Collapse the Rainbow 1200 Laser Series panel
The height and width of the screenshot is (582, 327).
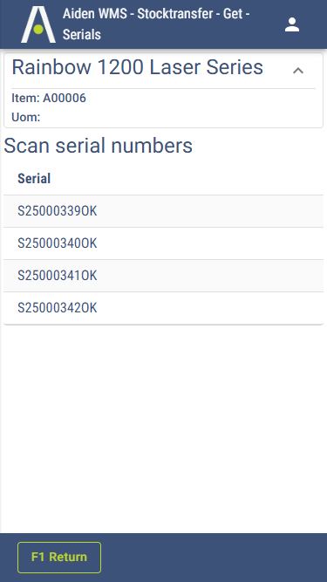[298, 70]
